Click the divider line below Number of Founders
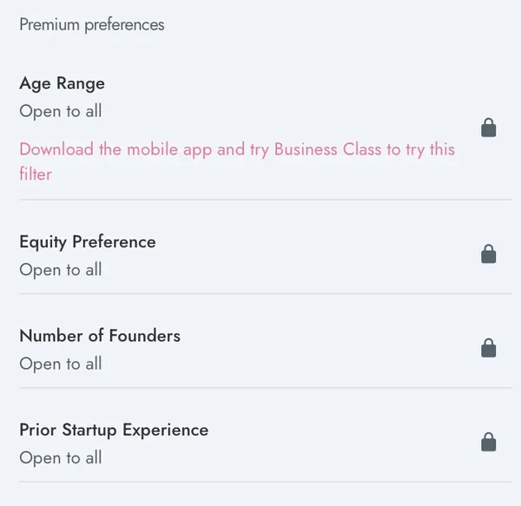 click(x=265, y=387)
